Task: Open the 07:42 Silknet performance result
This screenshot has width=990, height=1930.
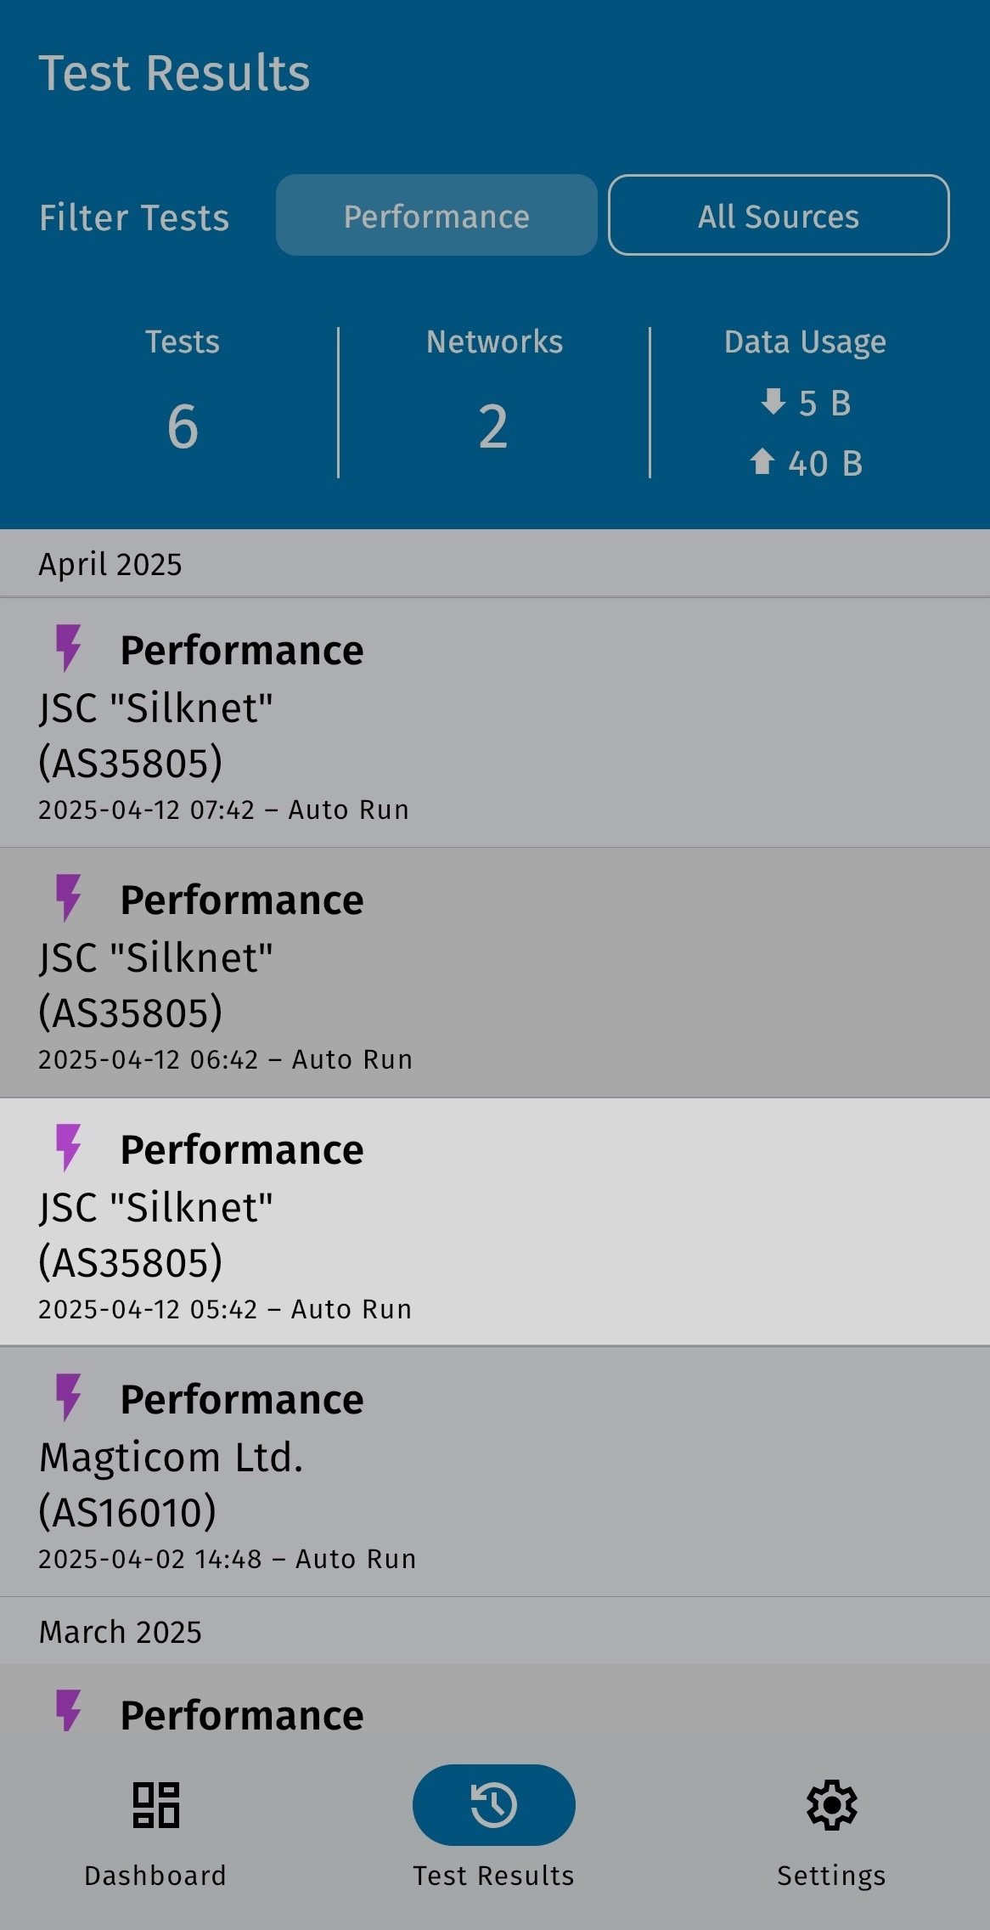Action: tap(495, 723)
